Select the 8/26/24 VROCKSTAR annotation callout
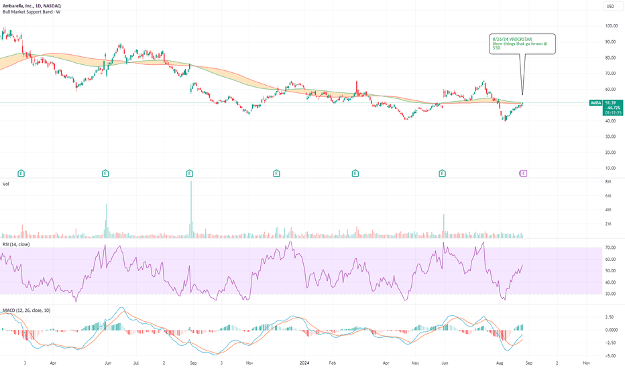625x368 pixels. tap(522, 43)
